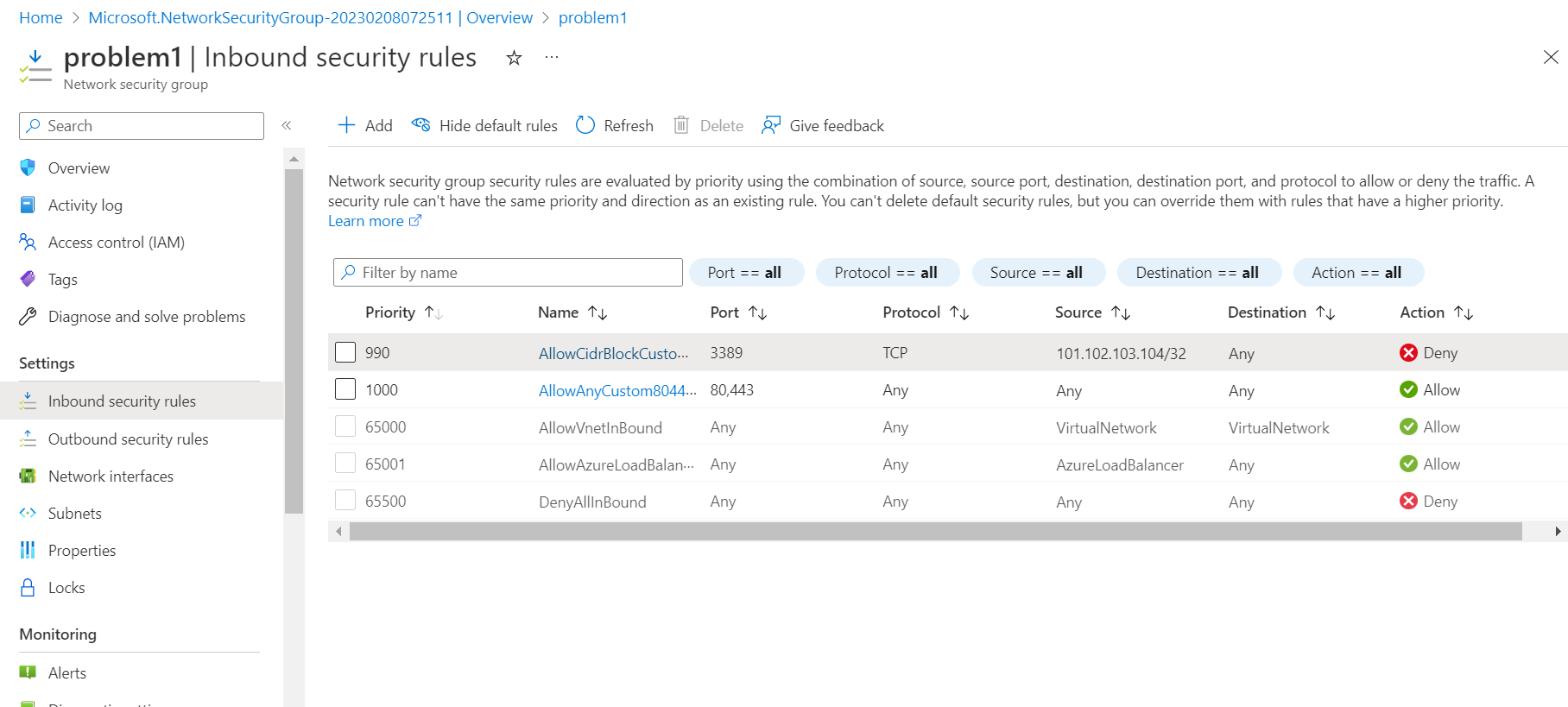This screenshot has width=1568, height=707.
Task: Tick the checkbox for AllowVnetInBound rule
Action: click(x=345, y=426)
